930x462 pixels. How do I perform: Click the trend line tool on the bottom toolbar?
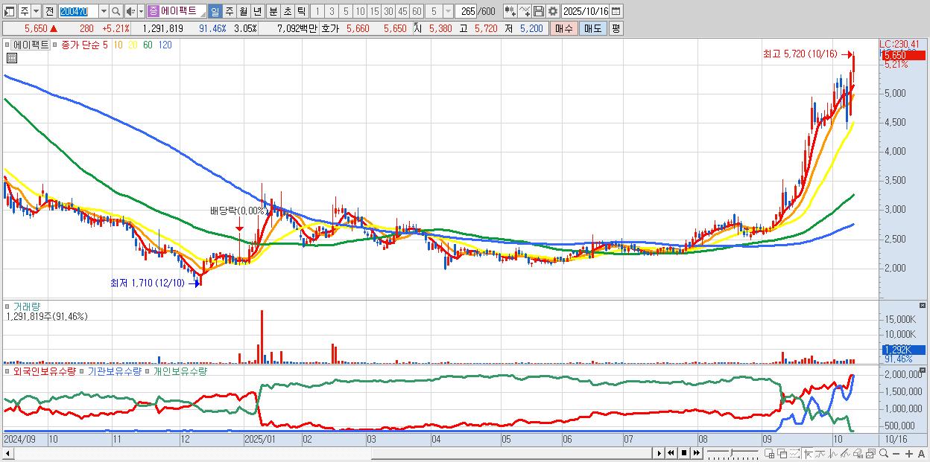(820, 453)
